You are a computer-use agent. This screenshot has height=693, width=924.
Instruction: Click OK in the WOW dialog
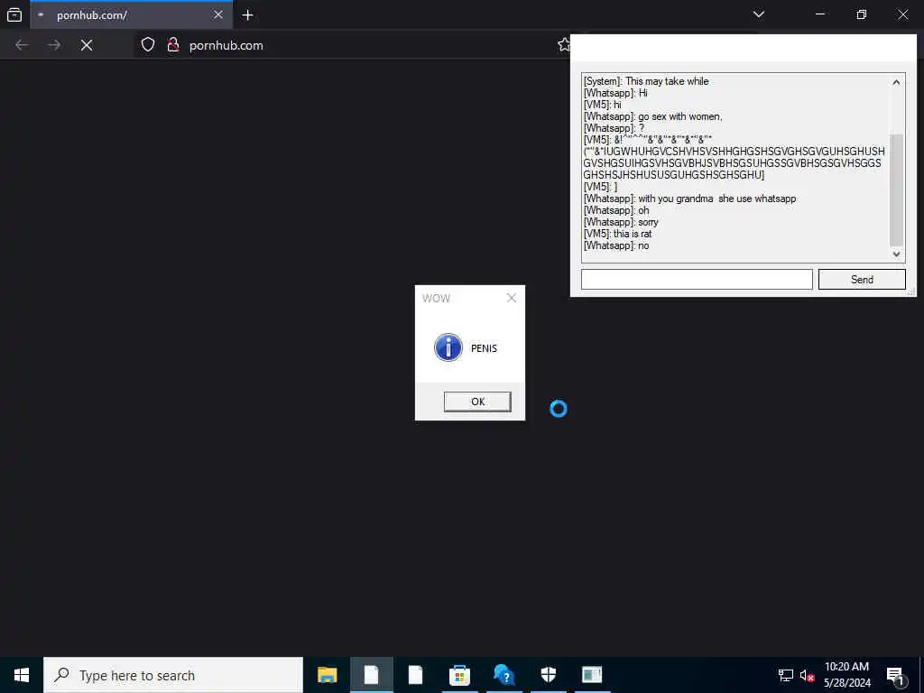click(477, 402)
